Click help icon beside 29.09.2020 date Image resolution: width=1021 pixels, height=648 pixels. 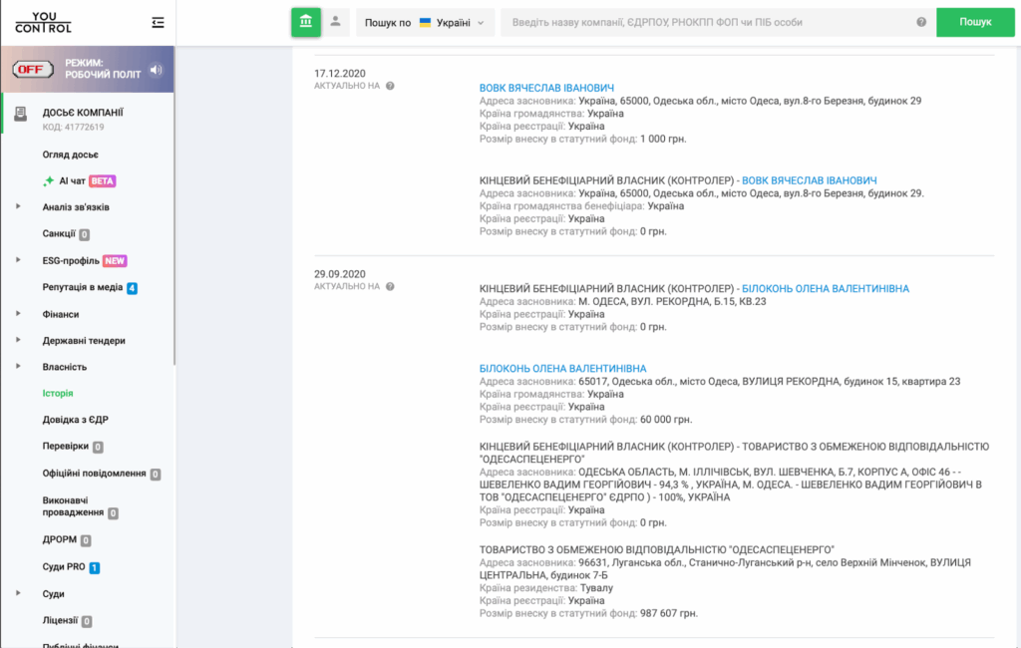(390, 286)
